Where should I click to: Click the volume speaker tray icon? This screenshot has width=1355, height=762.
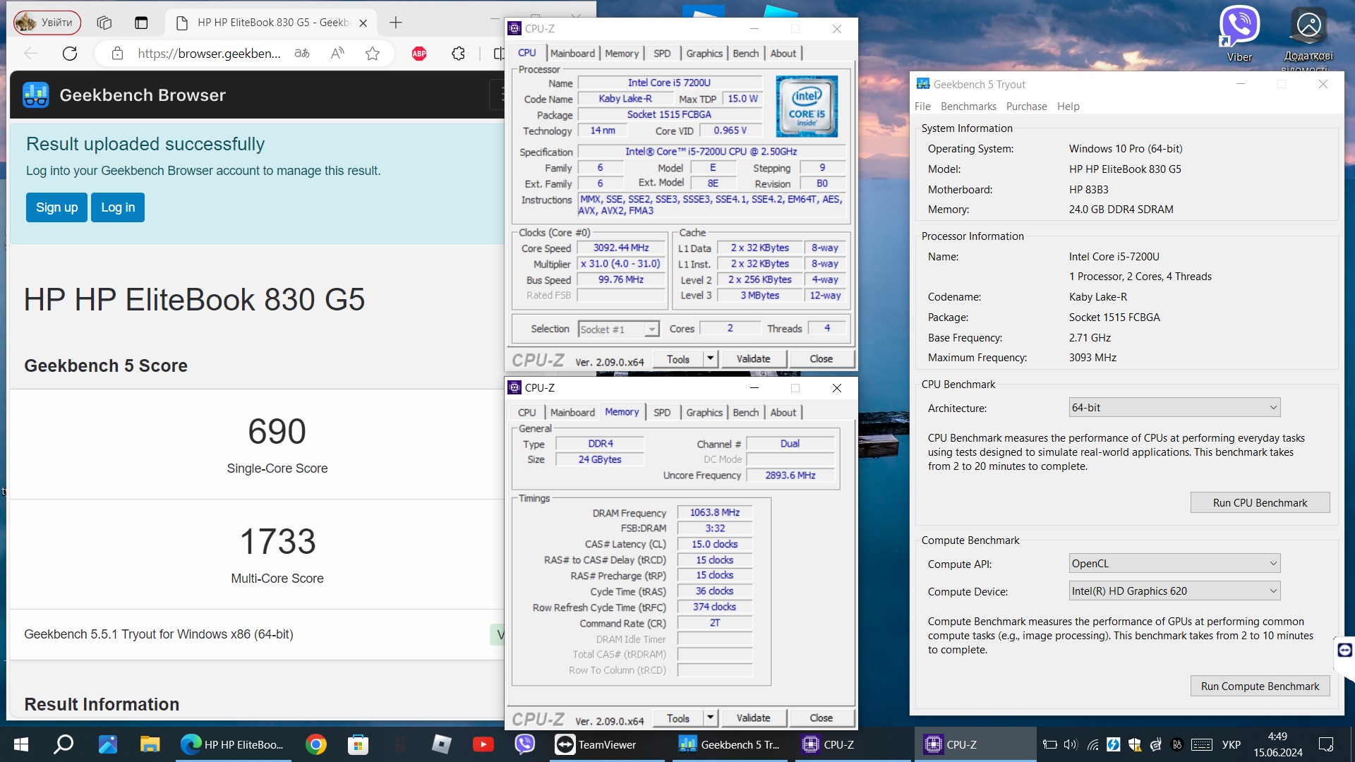click(1071, 744)
